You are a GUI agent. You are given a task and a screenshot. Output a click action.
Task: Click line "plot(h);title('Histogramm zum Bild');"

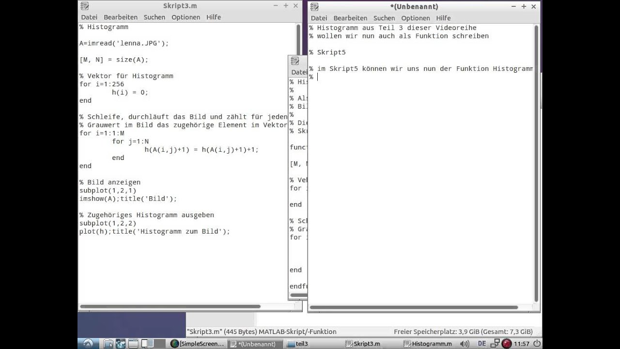155,231
